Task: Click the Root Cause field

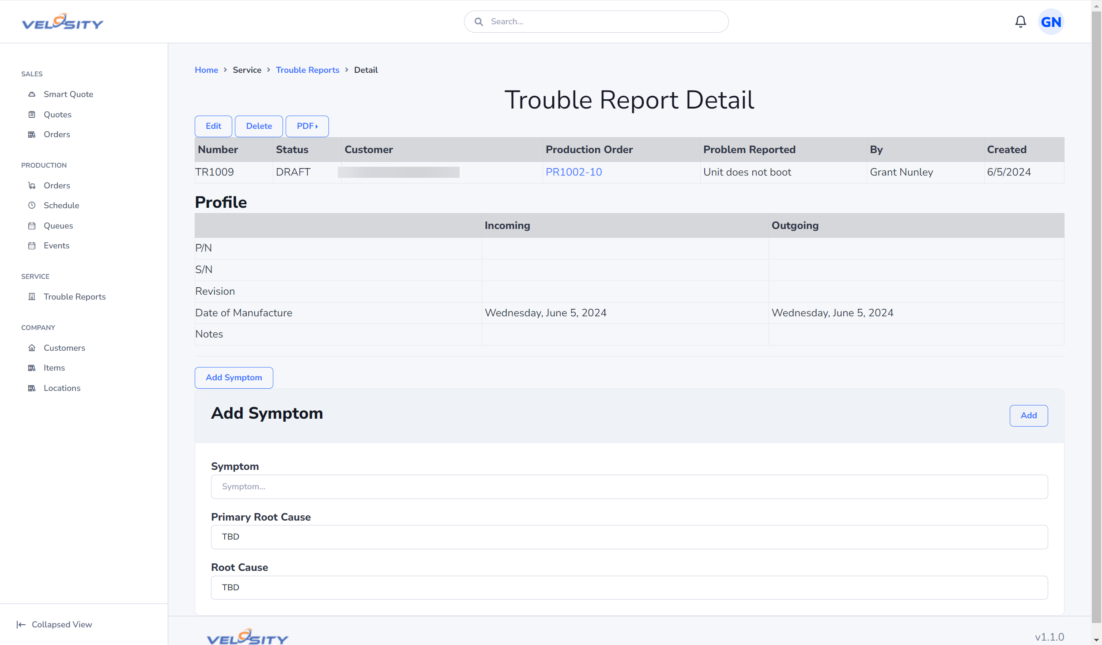Action: click(x=629, y=588)
